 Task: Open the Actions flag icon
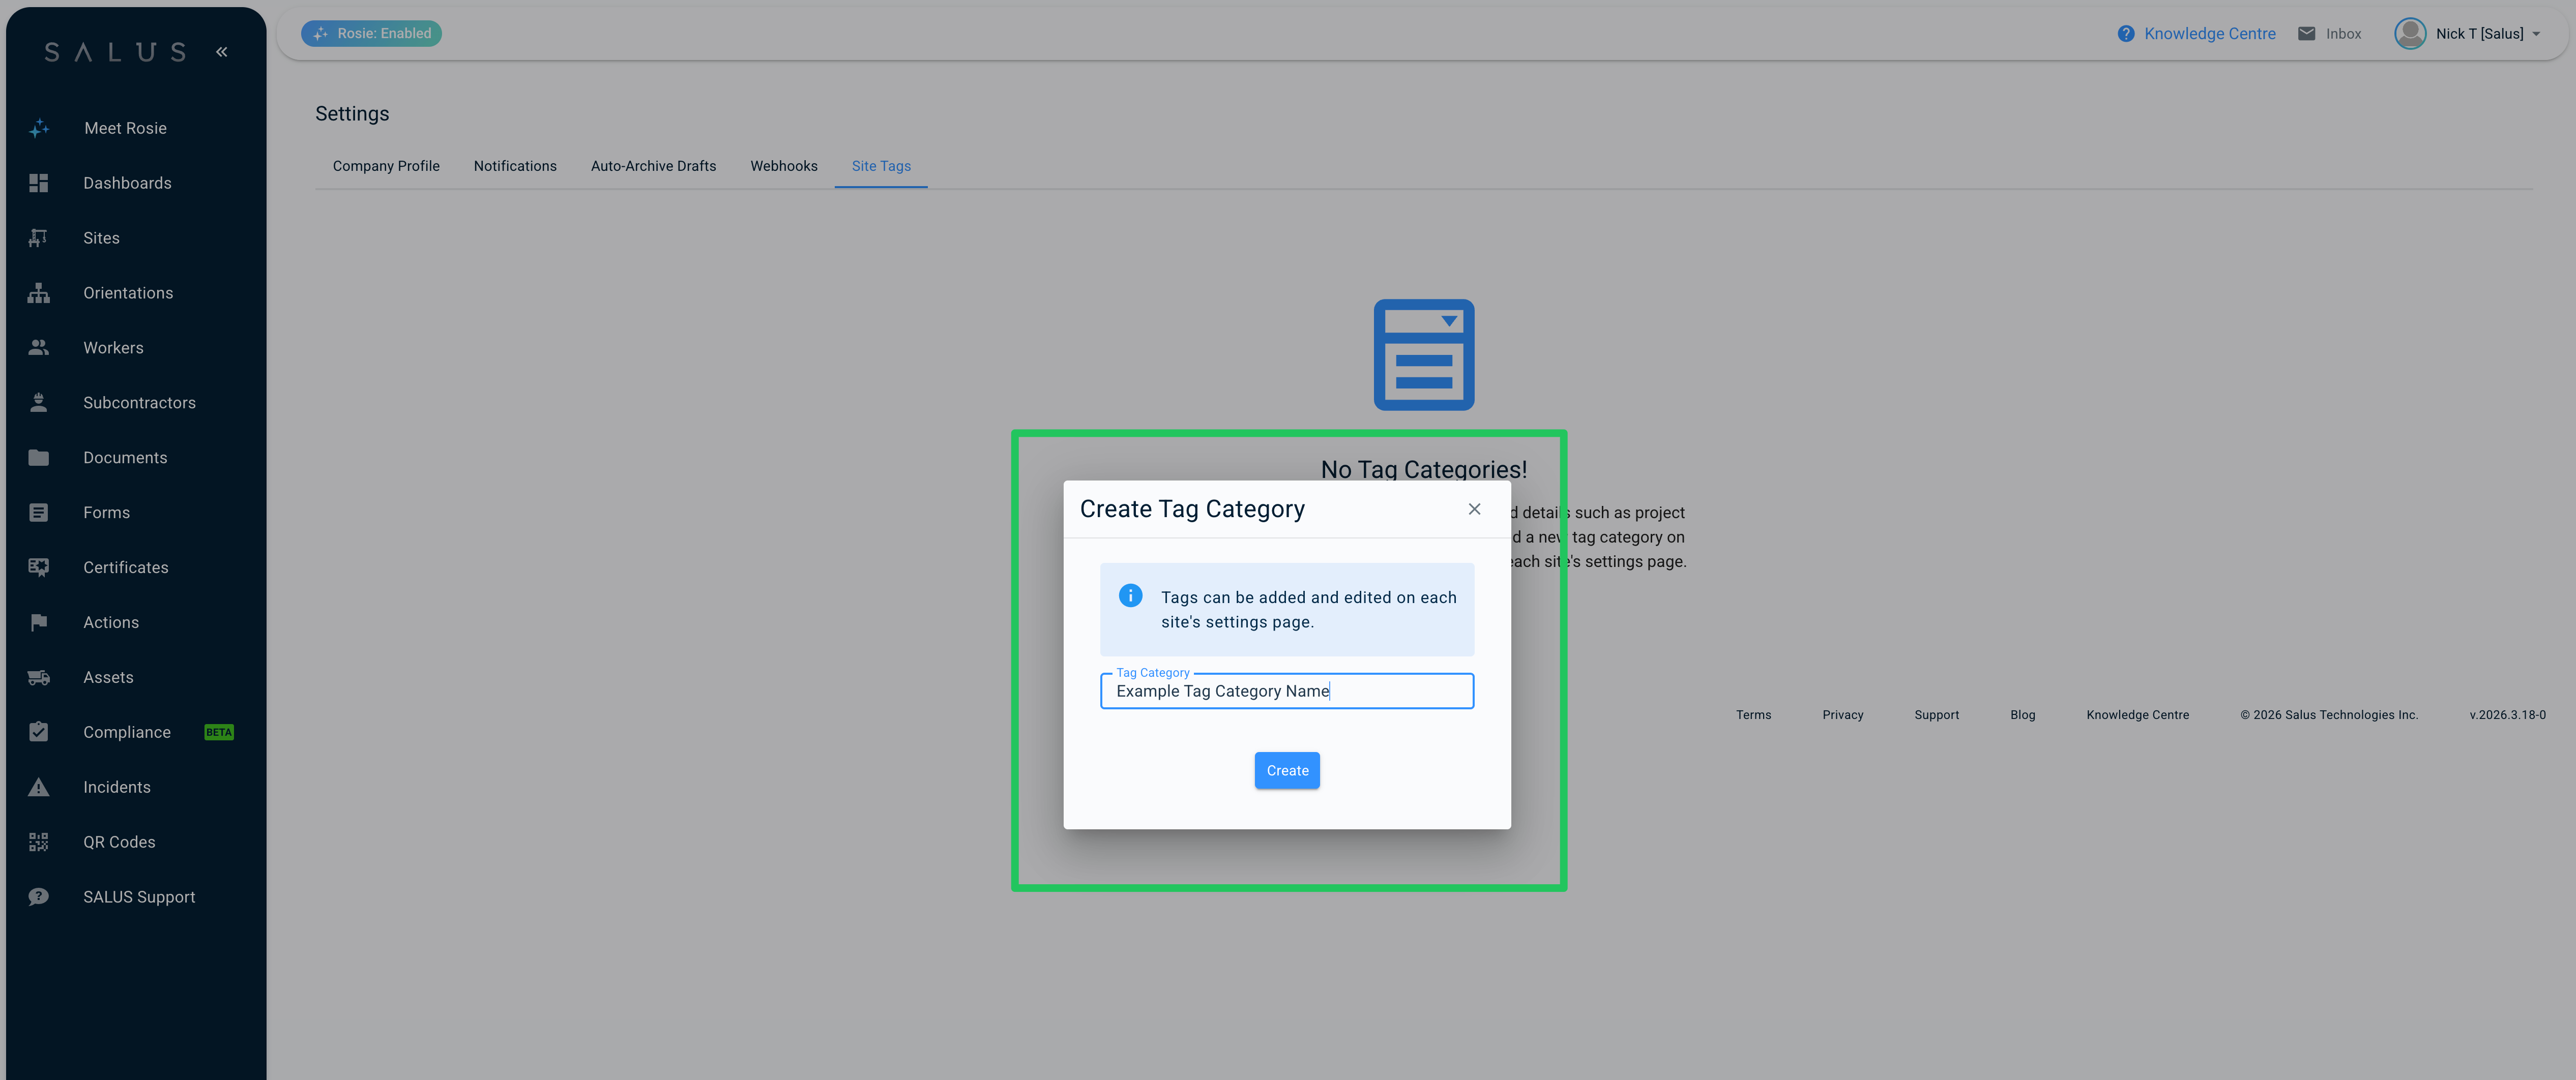(x=39, y=623)
